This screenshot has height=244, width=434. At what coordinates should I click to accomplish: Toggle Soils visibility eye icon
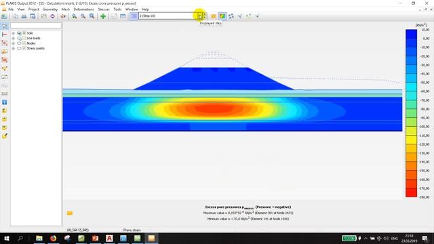click(x=19, y=33)
